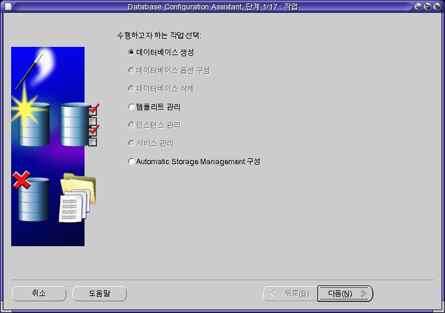Choose the 데이터베이스 옵션 구성 radio option
Image resolution: width=445 pixels, height=313 pixels.
[131, 70]
